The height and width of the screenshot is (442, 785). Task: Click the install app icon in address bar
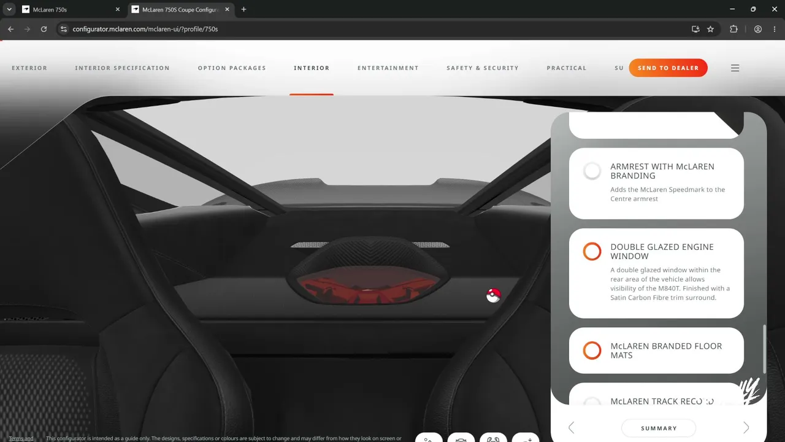click(695, 29)
